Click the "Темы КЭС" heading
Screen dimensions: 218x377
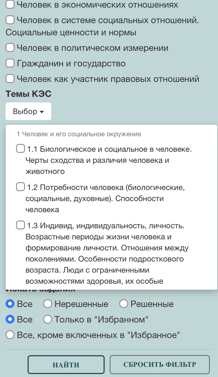(x=28, y=93)
